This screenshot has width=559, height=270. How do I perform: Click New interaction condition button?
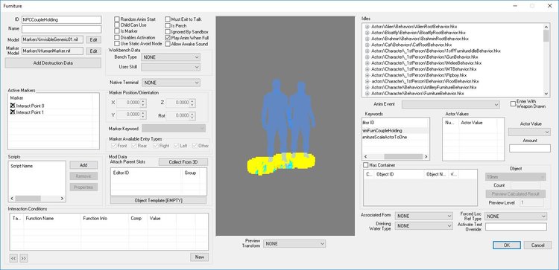(x=199, y=257)
